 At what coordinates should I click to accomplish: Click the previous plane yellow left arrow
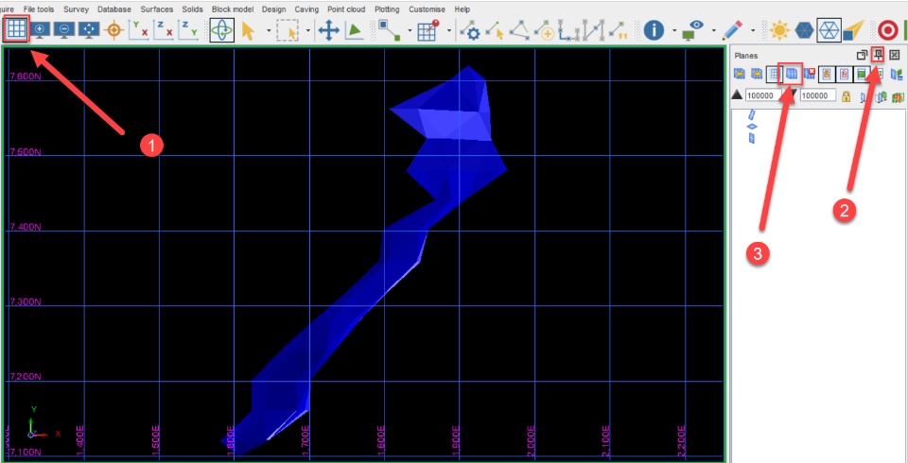[739, 74]
